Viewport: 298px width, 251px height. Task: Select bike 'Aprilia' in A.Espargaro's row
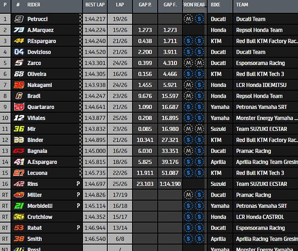(x=218, y=162)
